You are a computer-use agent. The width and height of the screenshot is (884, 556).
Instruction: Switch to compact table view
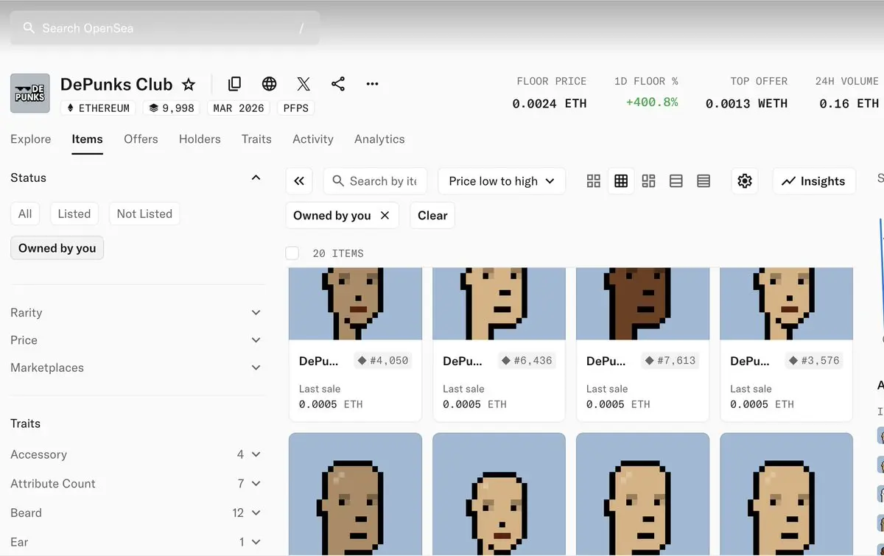(x=704, y=181)
